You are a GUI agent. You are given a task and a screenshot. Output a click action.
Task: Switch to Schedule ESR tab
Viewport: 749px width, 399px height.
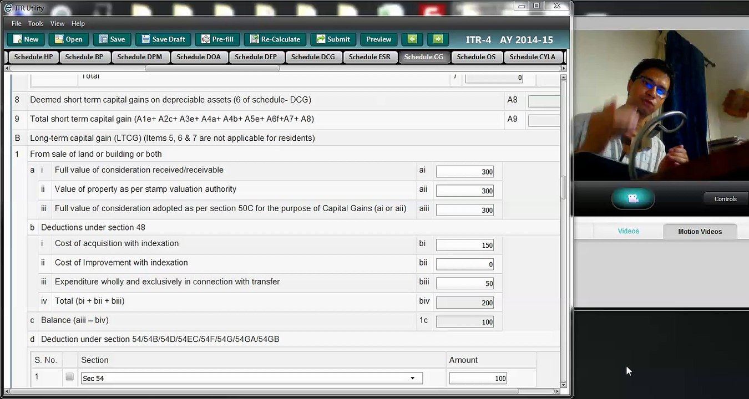tap(370, 57)
